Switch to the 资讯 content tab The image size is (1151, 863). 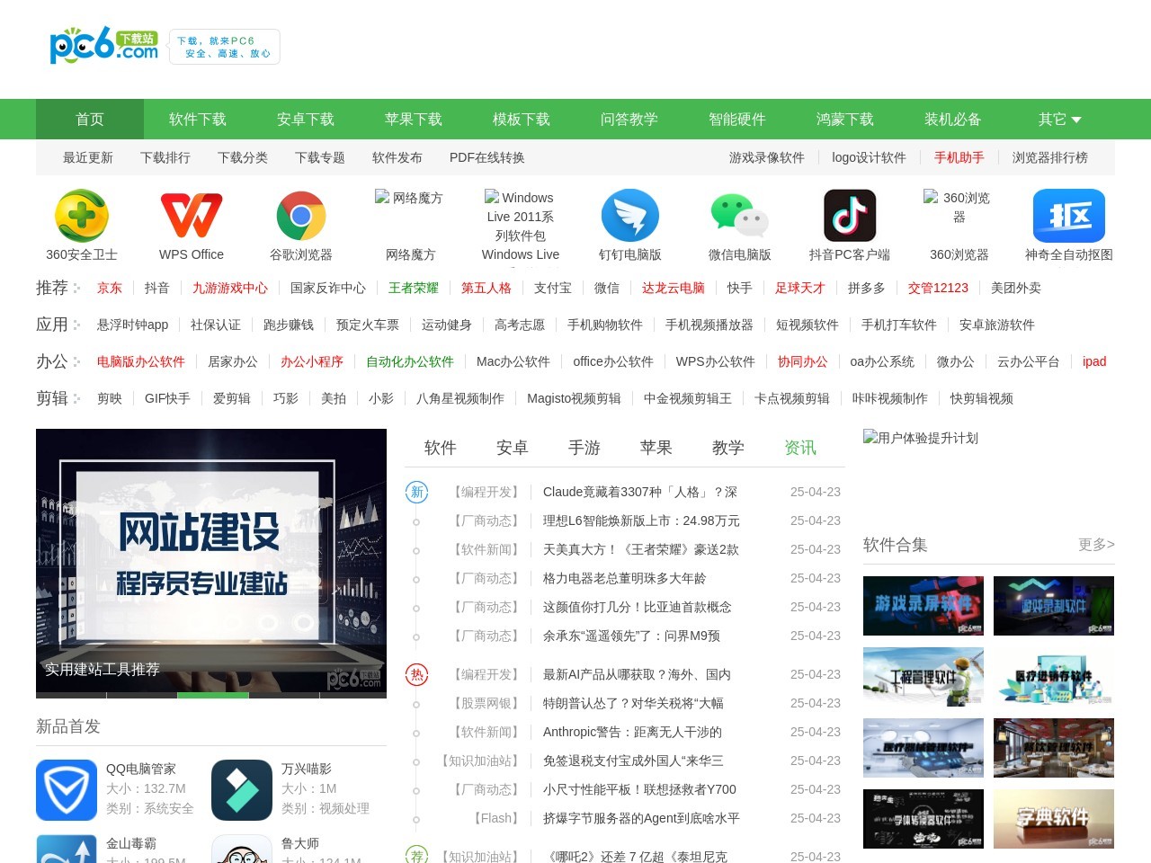pos(800,448)
